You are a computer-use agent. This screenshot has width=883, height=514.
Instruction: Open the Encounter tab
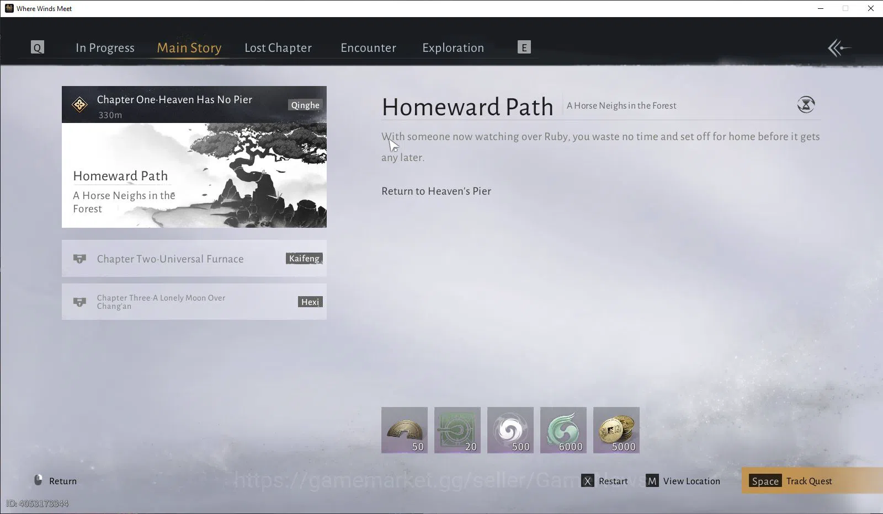point(368,48)
